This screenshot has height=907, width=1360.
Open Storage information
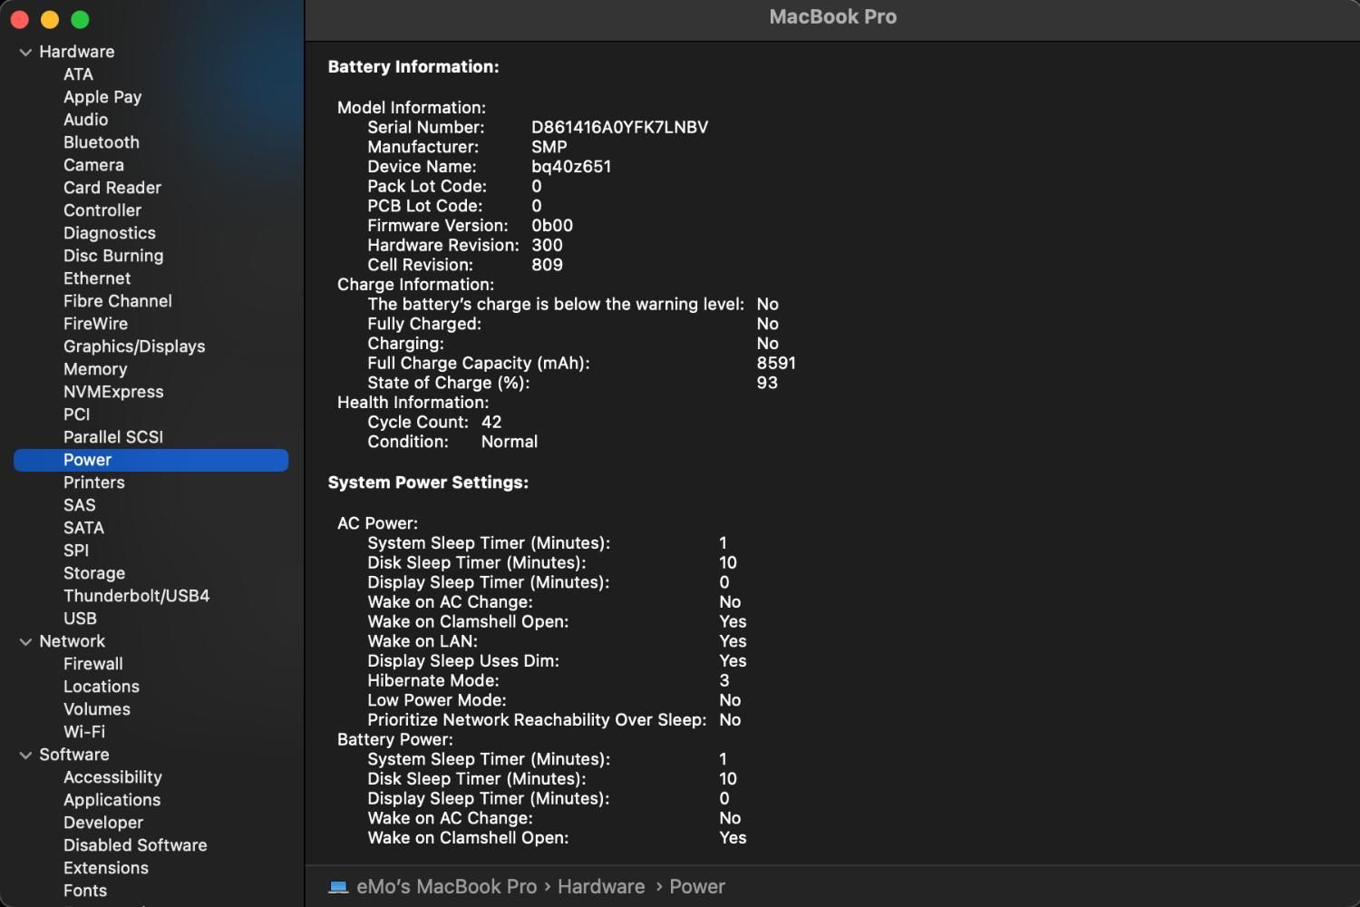pyautogui.click(x=94, y=573)
